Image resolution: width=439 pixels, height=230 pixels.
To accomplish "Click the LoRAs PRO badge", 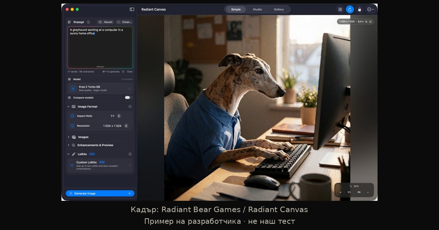I will point(92,154).
